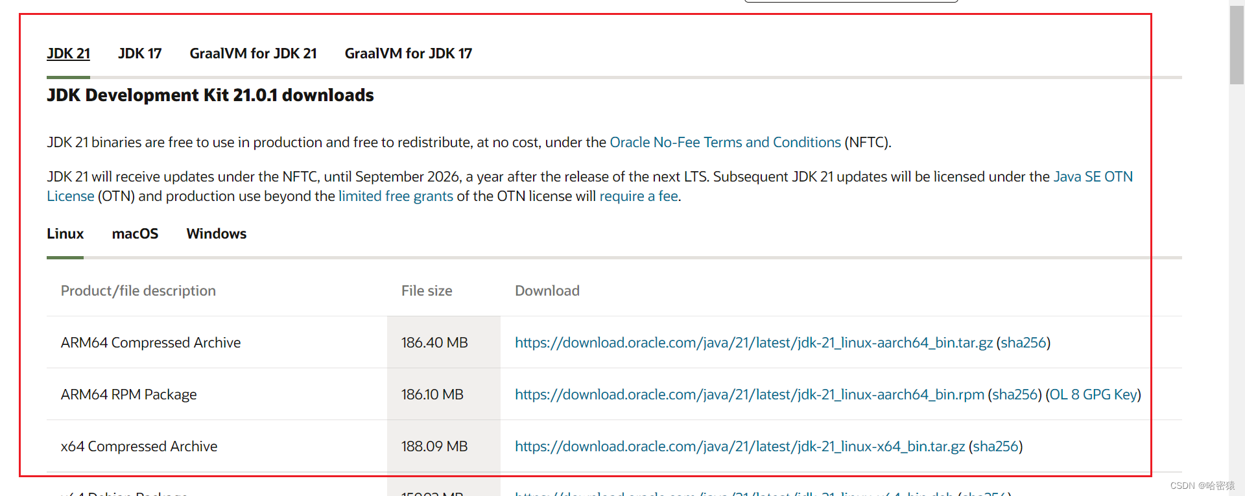Follow the require a fee link
The height and width of the screenshot is (496, 1245).
[639, 196]
